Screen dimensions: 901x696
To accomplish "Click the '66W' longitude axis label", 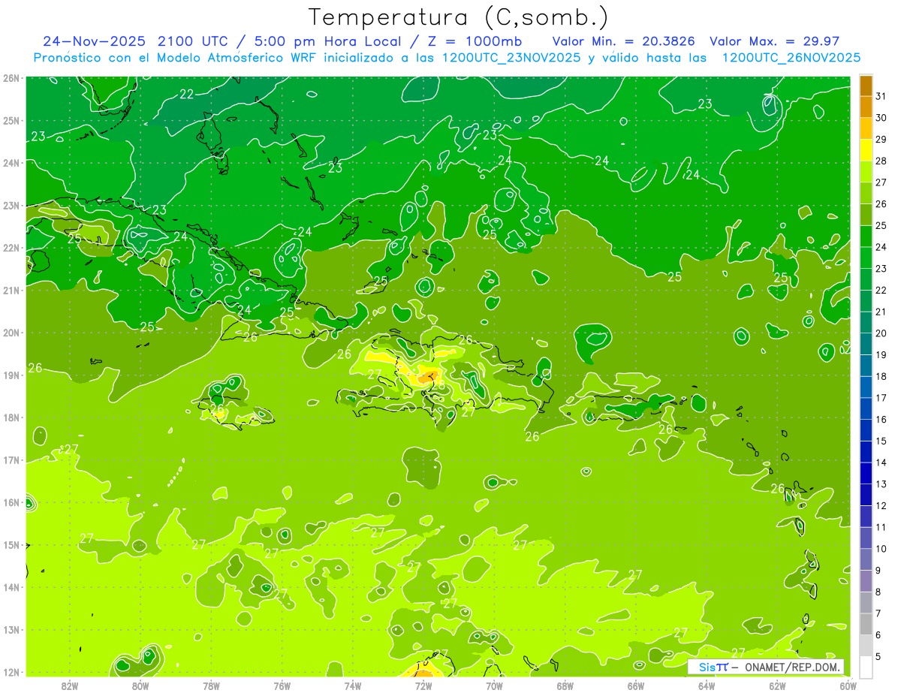I will [636, 685].
